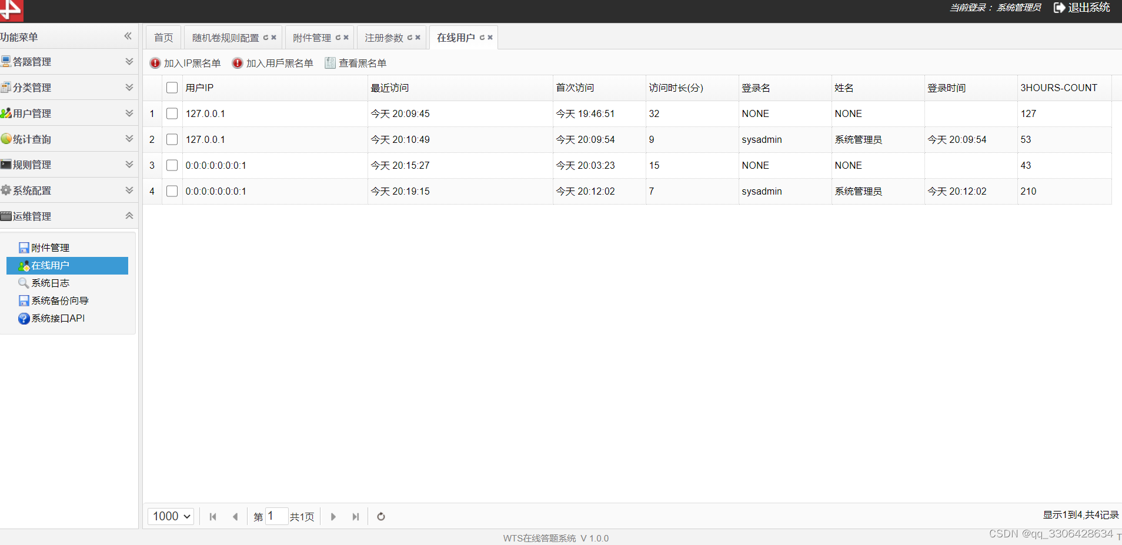The image size is (1122, 545).
Task: Click the 分类管理 document icon
Action: (x=6, y=87)
